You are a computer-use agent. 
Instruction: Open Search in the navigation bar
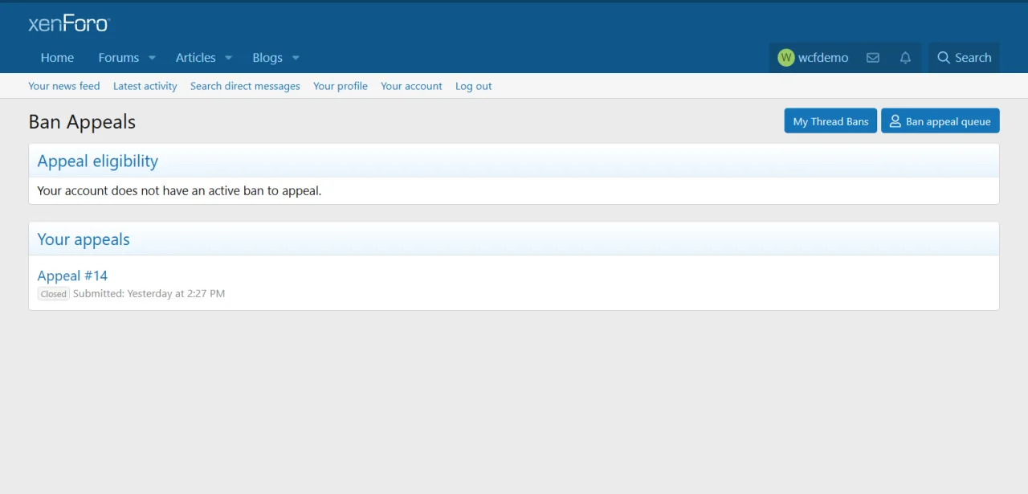tap(964, 58)
